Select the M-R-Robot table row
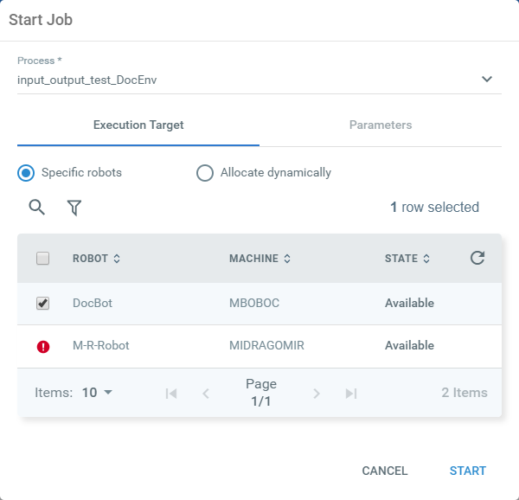 pos(259,346)
